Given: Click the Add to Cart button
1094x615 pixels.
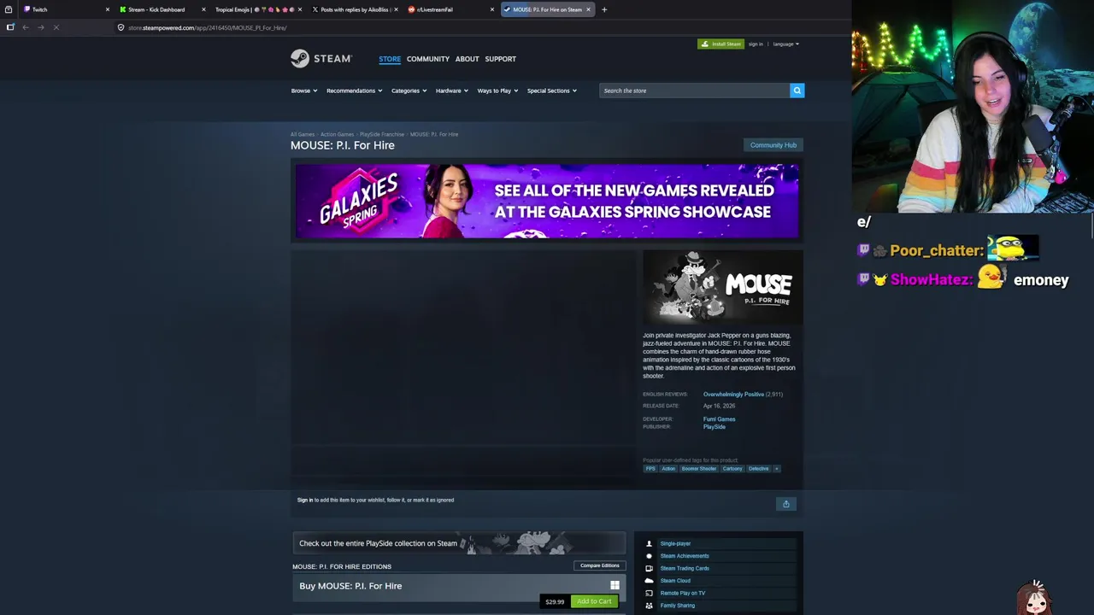Looking at the screenshot, I should tap(594, 601).
